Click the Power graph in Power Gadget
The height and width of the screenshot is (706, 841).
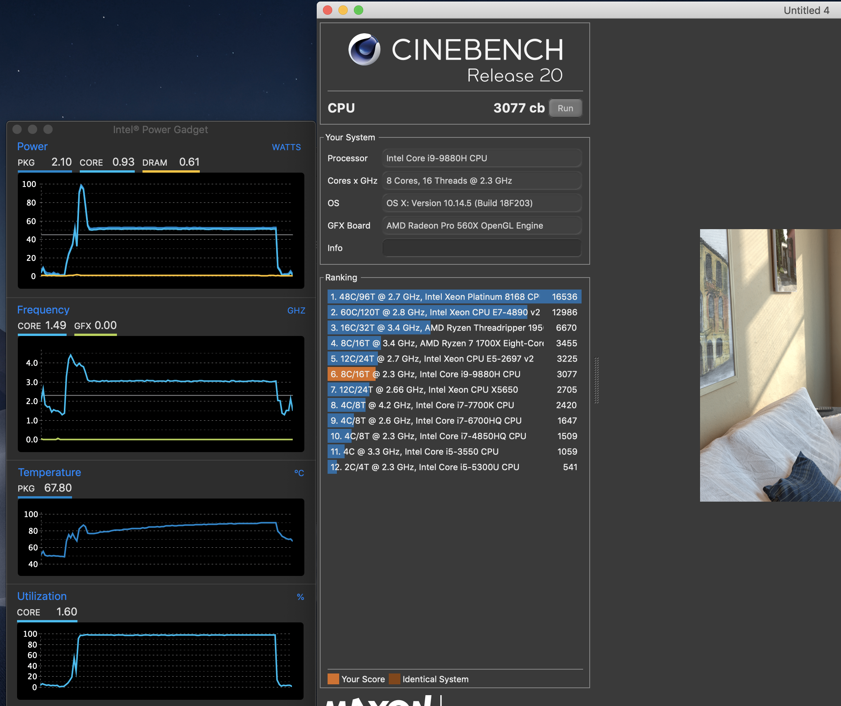[161, 231]
